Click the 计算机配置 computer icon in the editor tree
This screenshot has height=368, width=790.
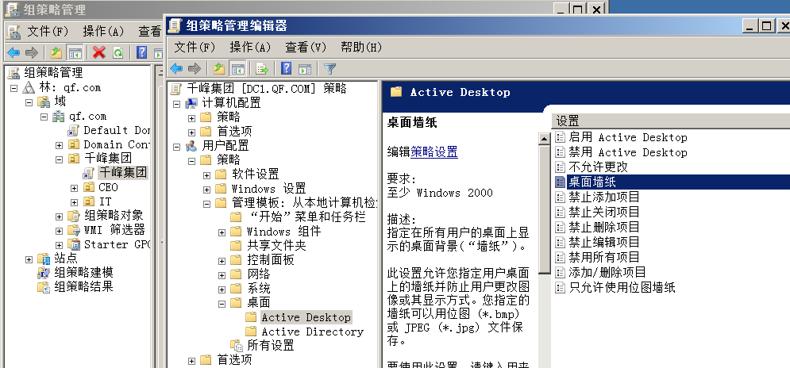point(191,104)
